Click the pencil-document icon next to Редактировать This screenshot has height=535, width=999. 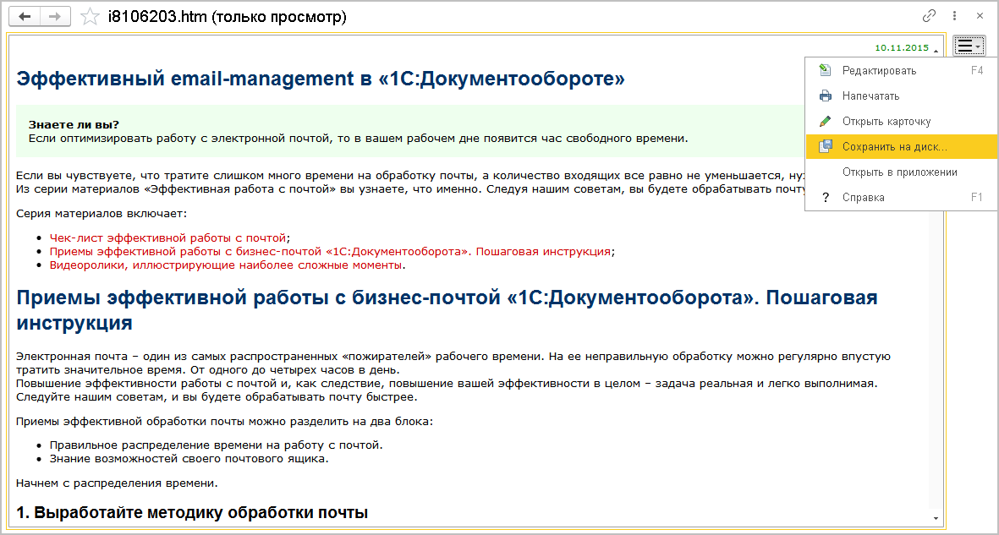pos(825,71)
